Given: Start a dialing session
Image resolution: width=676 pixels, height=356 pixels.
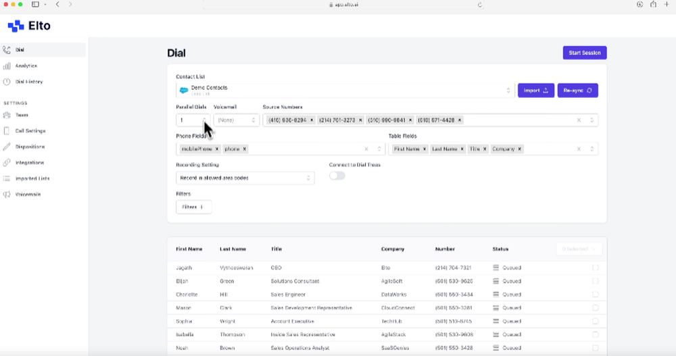Looking at the screenshot, I should tap(585, 53).
